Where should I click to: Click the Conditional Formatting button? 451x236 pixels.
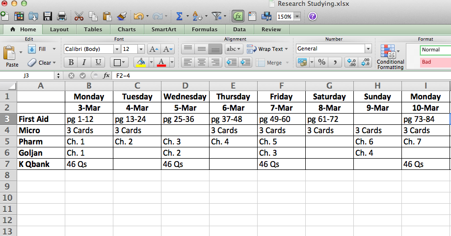(390, 56)
